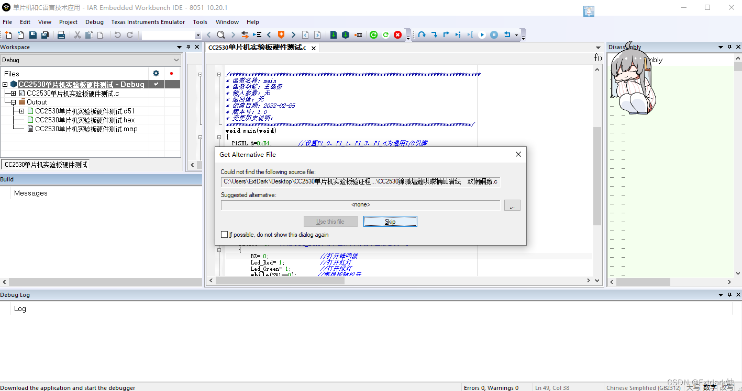Select the Print icon on the toolbar

61,34
